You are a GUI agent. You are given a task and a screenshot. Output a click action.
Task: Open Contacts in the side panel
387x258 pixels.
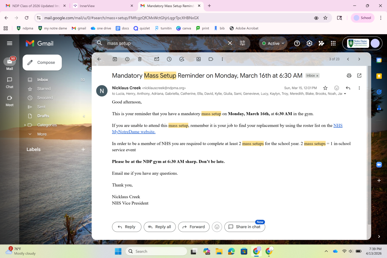(379, 107)
